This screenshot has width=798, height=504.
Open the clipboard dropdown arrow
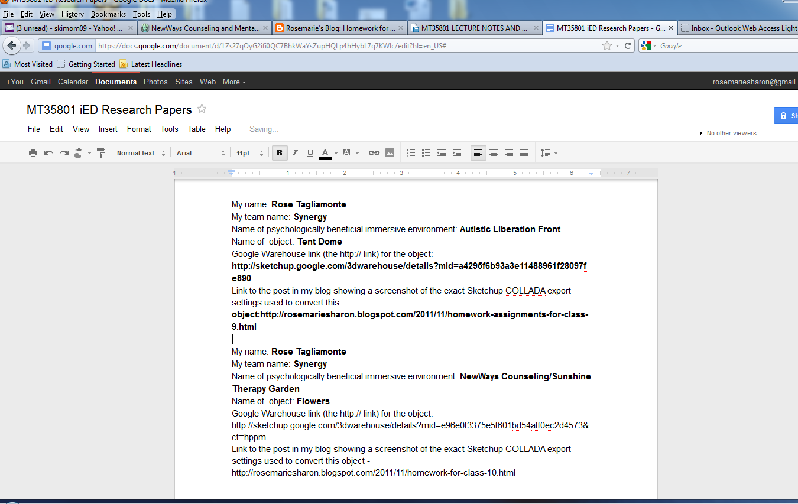(x=89, y=153)
